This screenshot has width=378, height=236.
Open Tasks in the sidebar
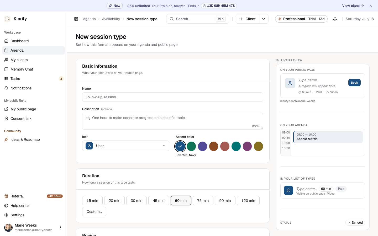(33, 79)
